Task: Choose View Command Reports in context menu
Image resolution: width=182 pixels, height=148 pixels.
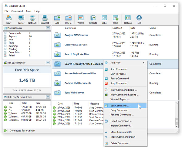Action: 125,95
